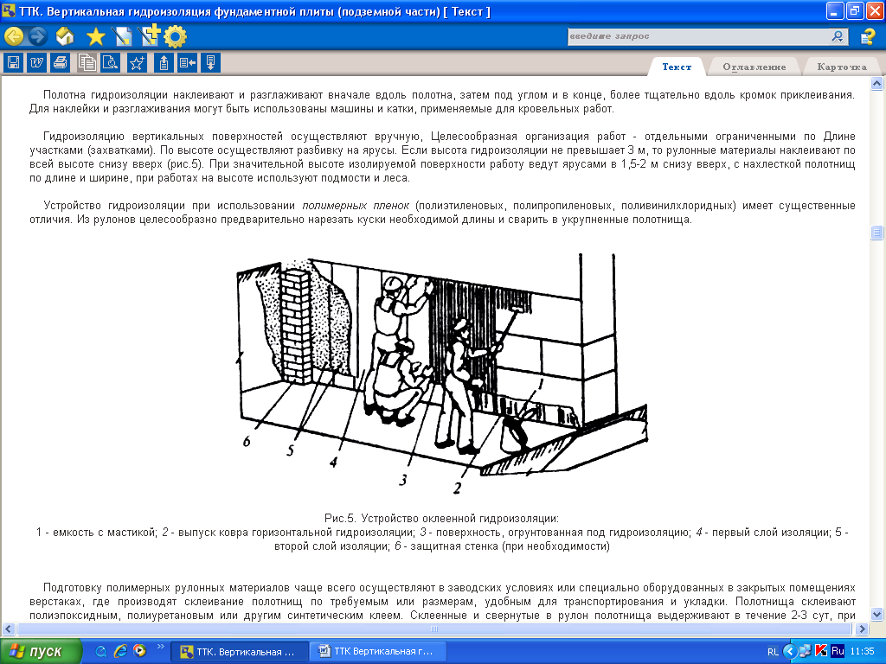This screenshot has height=664, width=886.
Task: Switch to the Оглавление tab
Action: coord(754,67)
